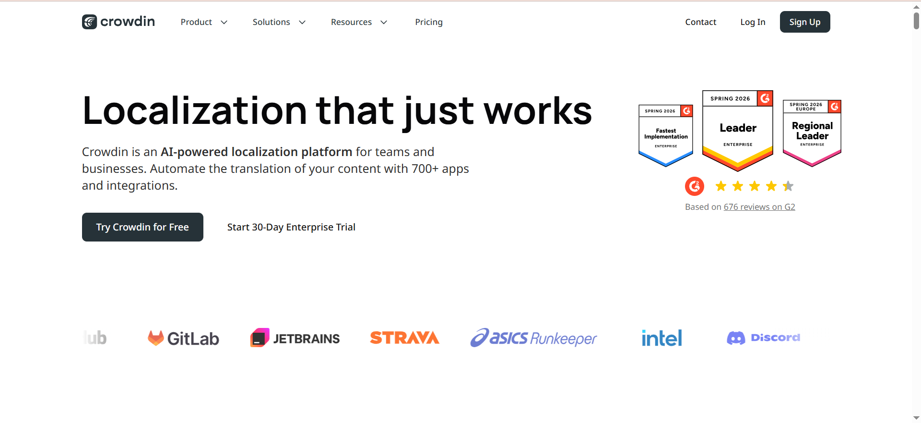The height and width of the screenshot is (423, 921).
Task: Open the 676 reviews on G2 link
Action: click(759, 207)
